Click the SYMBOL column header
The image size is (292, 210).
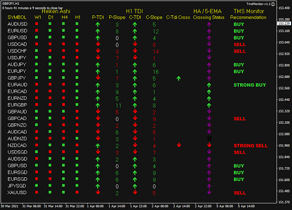coord(17,17)
